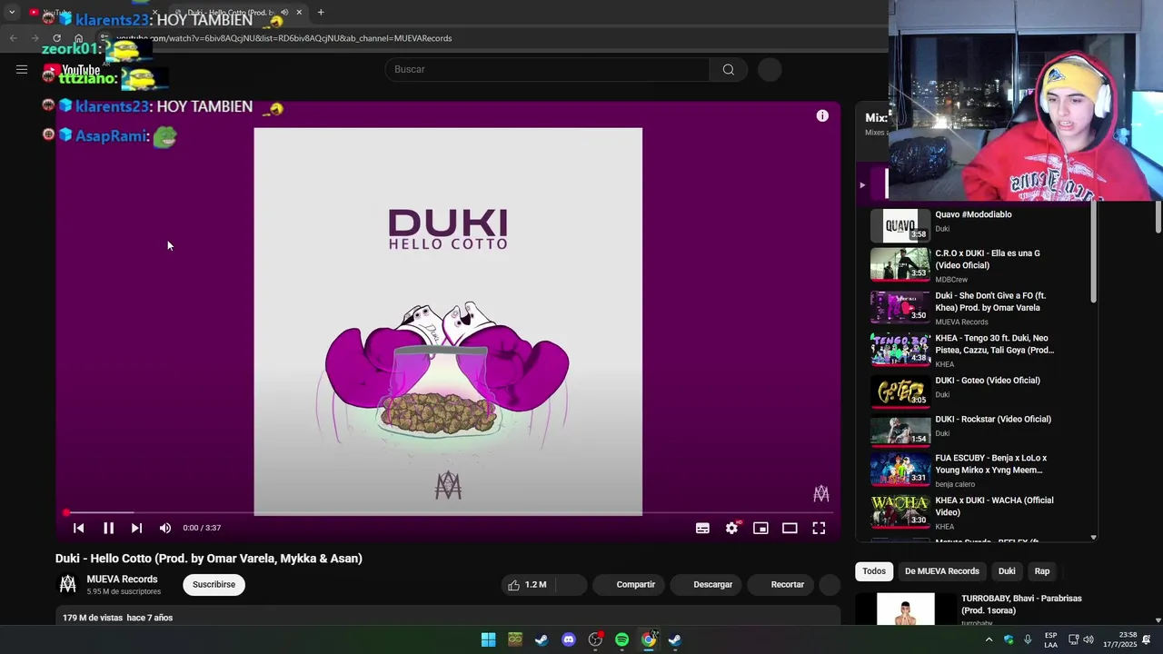This screenshot has width=1163, height=654.
Task: Enable the miniplayer mode
Action: point(760,528)
